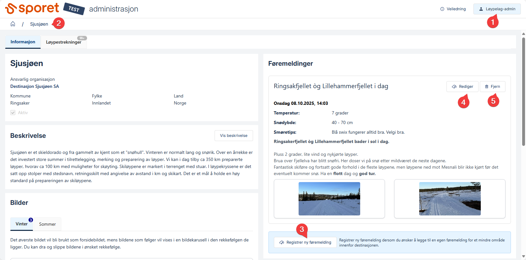Open Veiledning help link
The image size is (526, 260).
click(453, 9)
